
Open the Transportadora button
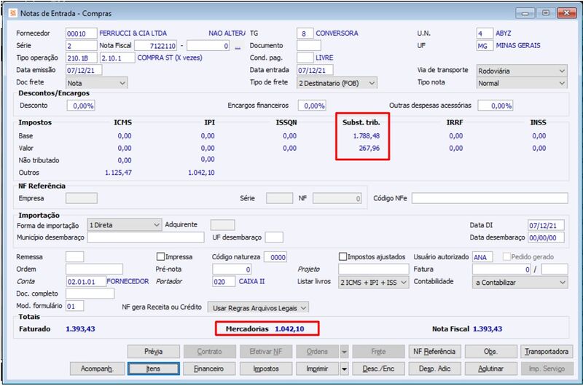(x=547, y=352)
